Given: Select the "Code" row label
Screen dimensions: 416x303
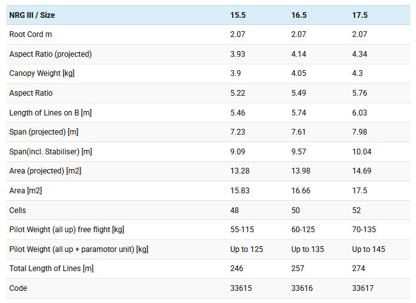Looking at the screenshot, I should coord(18,288).
